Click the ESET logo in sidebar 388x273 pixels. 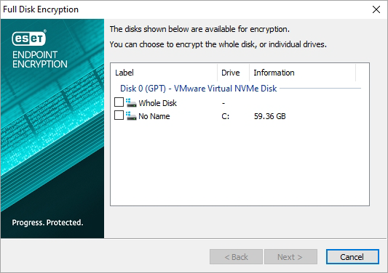(x=29, y=38)
